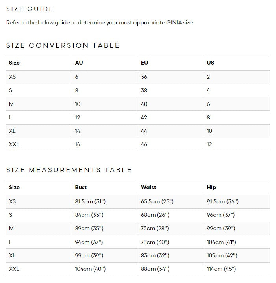Select the EU 40 cell for M

click(x=144, y=104)
